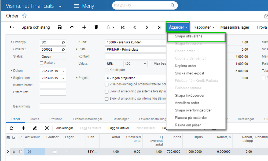Switch to the Moms tab
This screenshot has height=161, width=268.
pyautogui.click(x=35, y=119)
